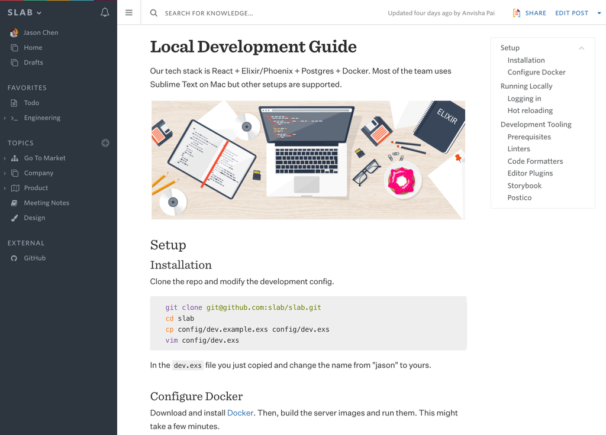Open the Edit Post dropdown arrow
This screenshot has height=435, width=606.
[x=599, y=13]
